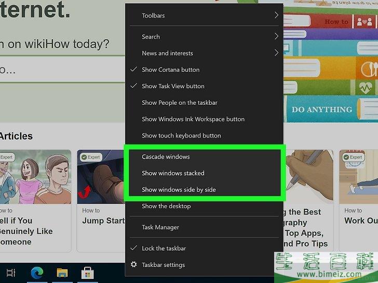Expand the News and interests submenu arrow
The image size is (378, 283).
click(x=277, y=53)
